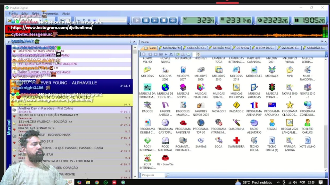Viewport: 330px width, 185px height.
Task: Click the search magnifier icon
Action: pyautogui.click(x=168, y=175)
